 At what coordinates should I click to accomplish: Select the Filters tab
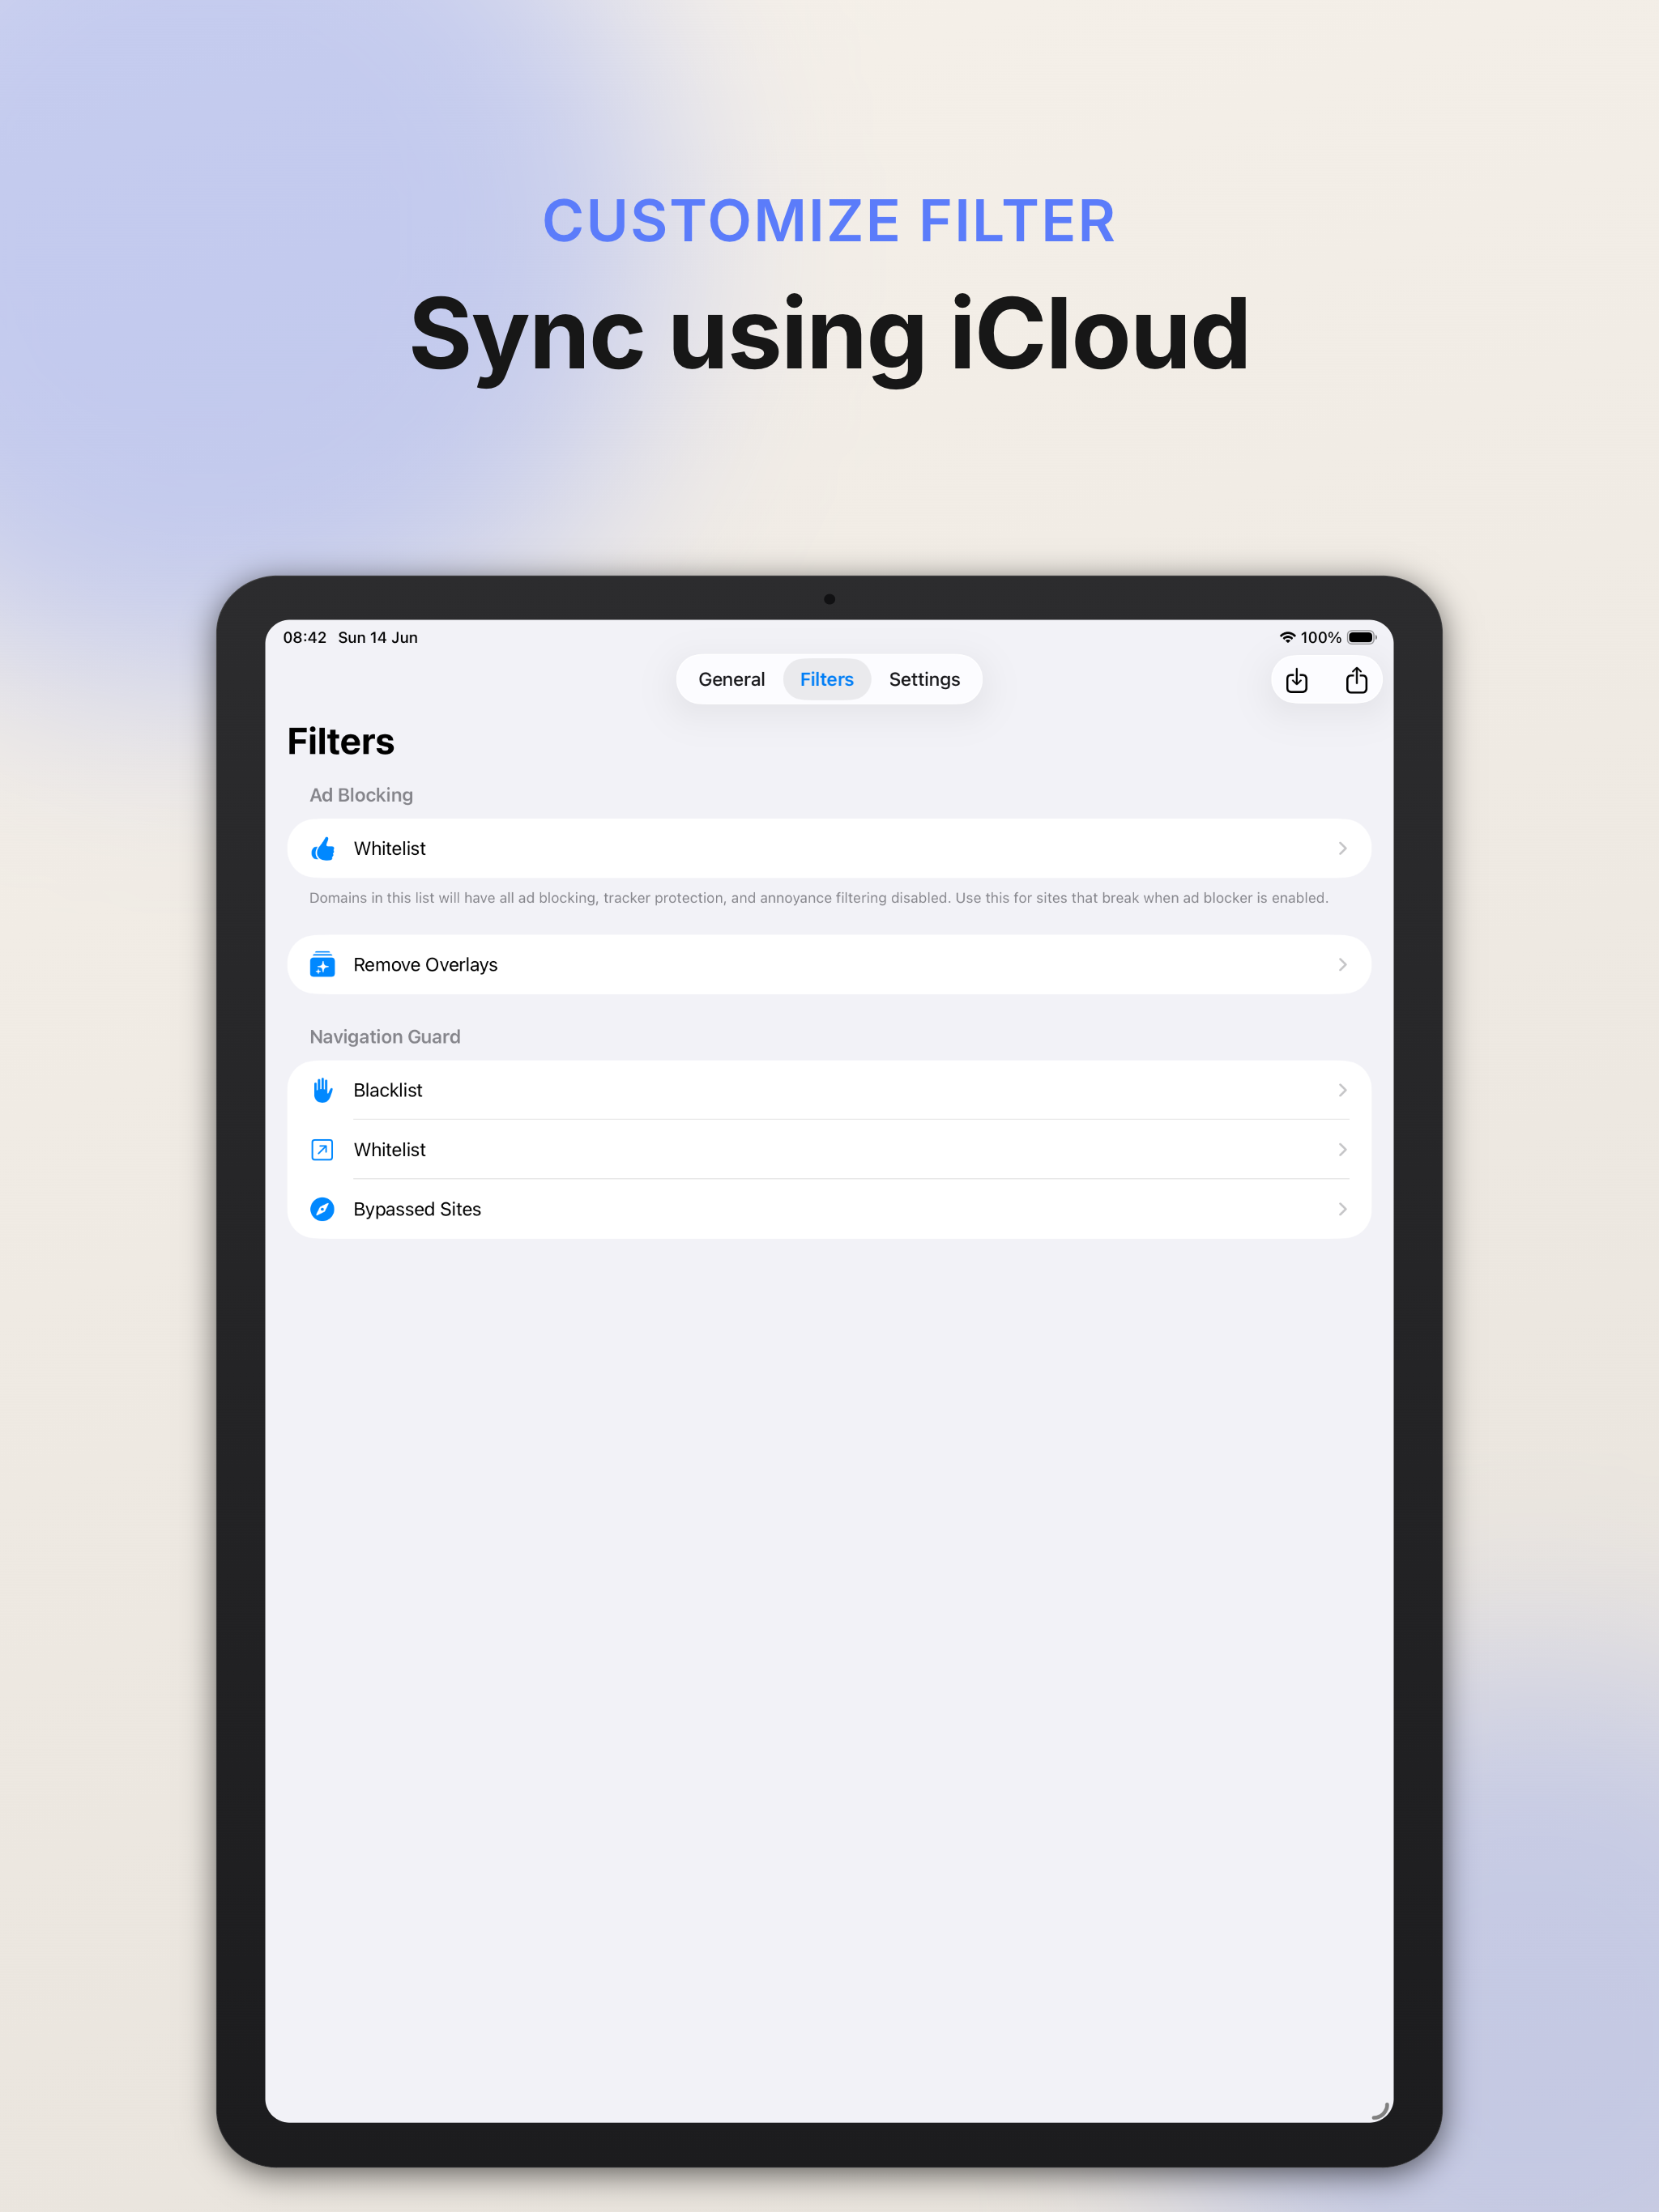826,679
